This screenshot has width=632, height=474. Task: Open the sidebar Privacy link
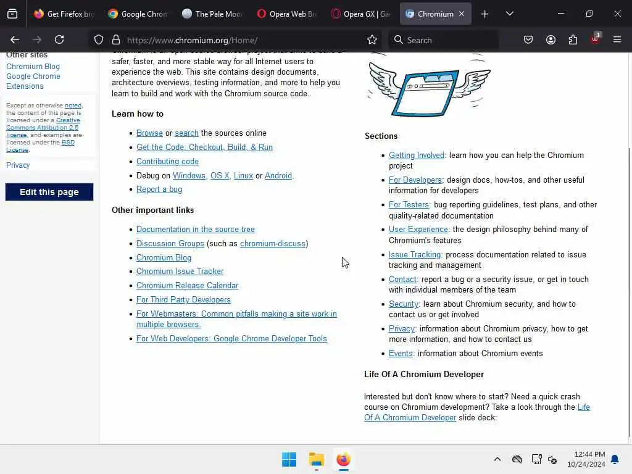coord(18,165)
